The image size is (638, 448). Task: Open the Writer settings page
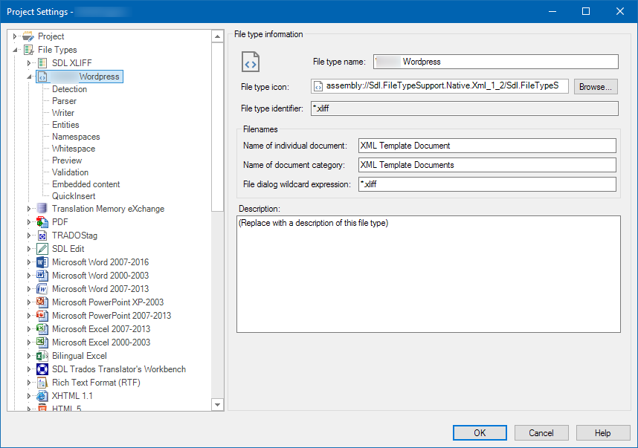point(63,113)
